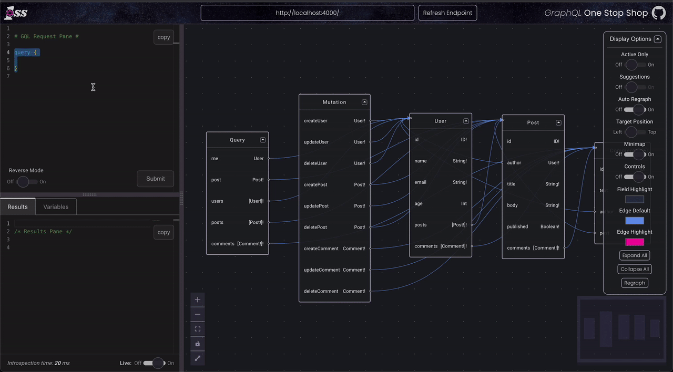Click the zoom in plus icon
The image size is (673, 372).
(198, 300)
